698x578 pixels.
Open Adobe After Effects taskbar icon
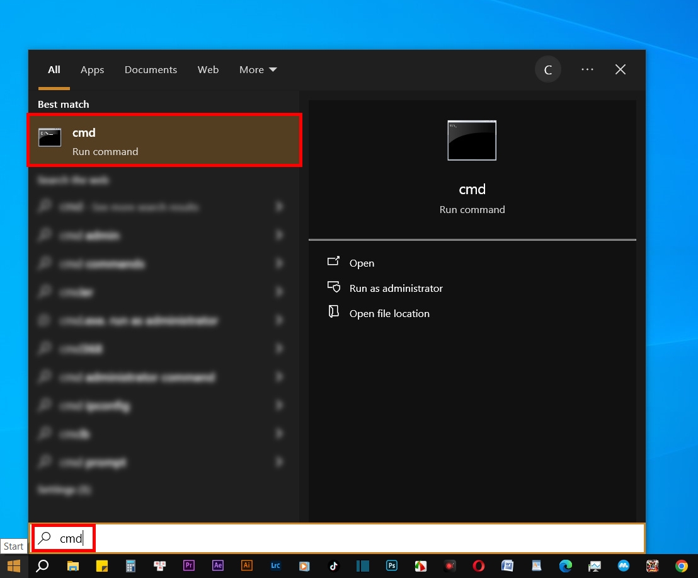218,565
